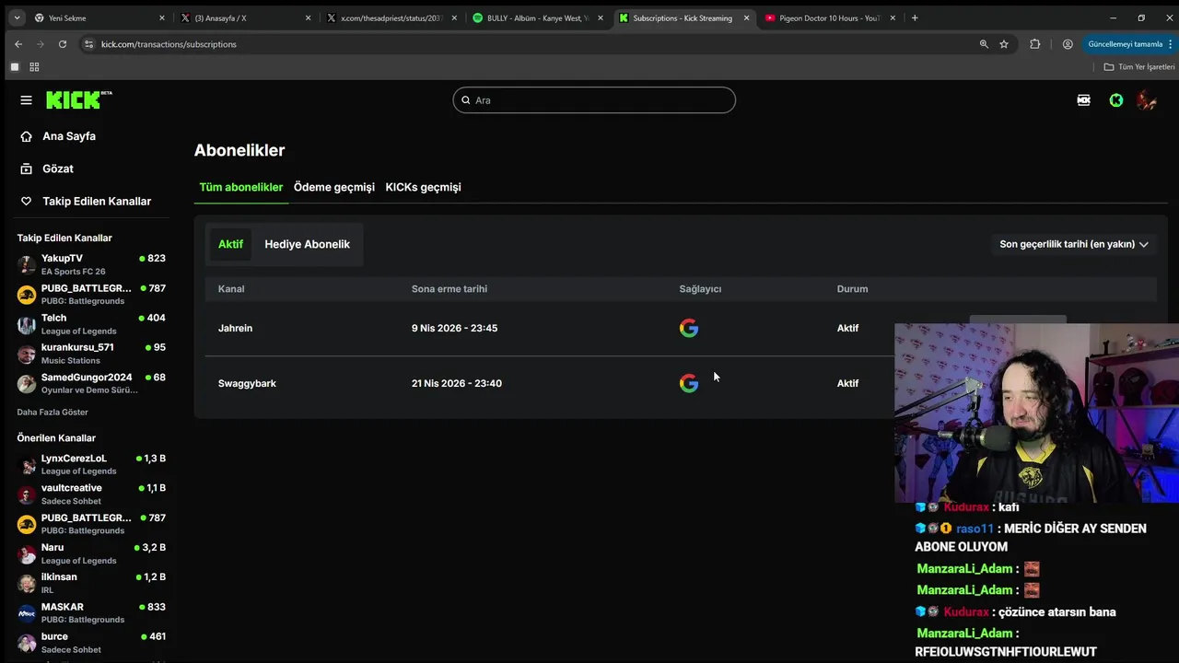Open the SamedGungor2024 channel
Image resolution: width=1179 pixels, height=663 pixels.
[91, 383]
